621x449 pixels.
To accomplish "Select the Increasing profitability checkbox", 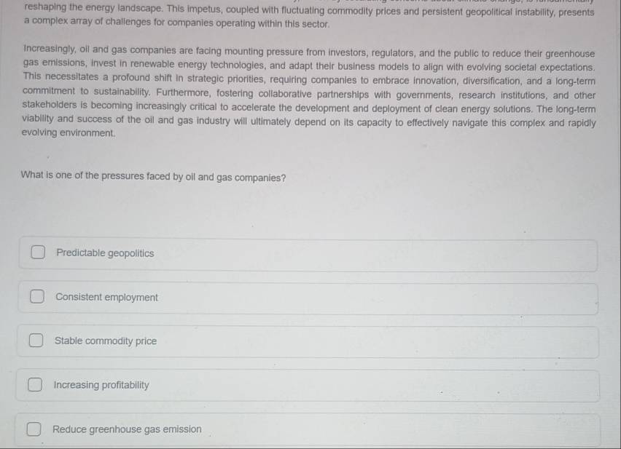I will point(35,384).
